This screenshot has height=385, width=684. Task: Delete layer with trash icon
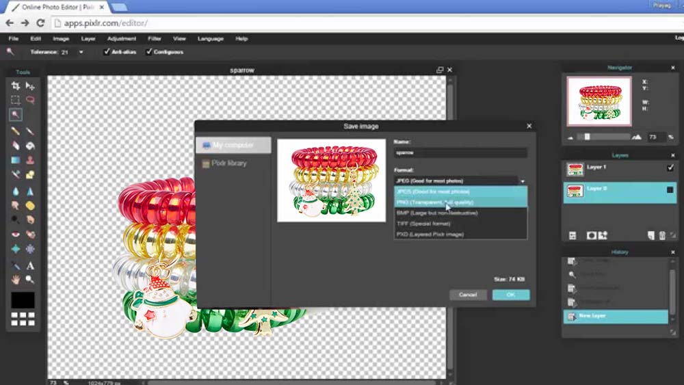click(662, 235)
